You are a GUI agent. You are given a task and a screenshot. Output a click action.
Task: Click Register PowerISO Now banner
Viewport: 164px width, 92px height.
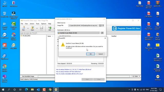(x=126, y=28)
